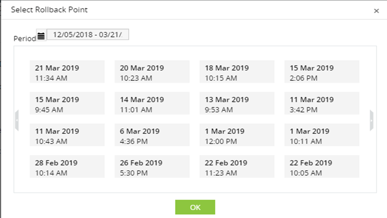
Task: Select rollback point 20 Mar 2019 10:23 AM
Action: pyautogui.click(x=152, y=72)
